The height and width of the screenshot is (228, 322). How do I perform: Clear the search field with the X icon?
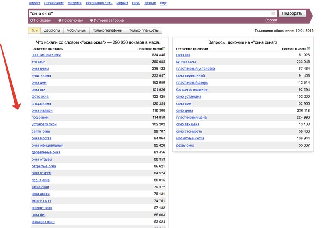point(273,14)
